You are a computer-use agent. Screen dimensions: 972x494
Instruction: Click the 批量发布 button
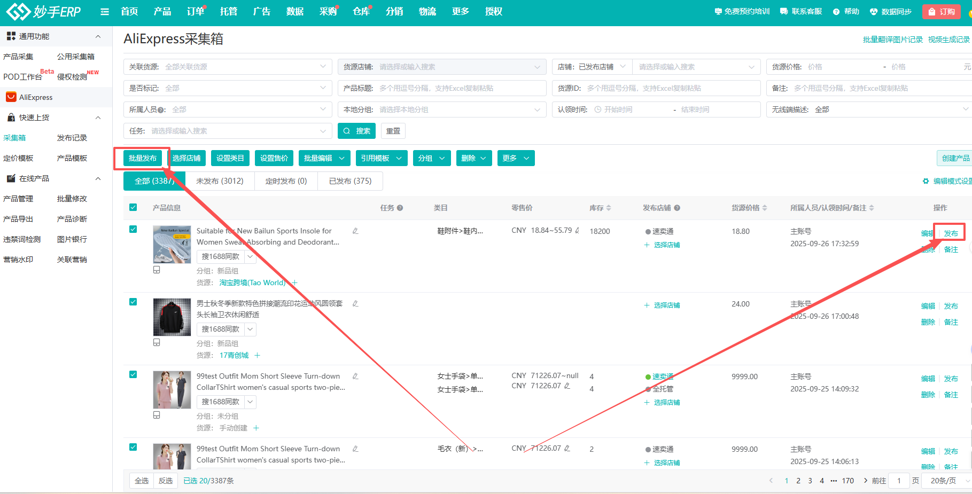pyautogui.click(x=142, y=158)
